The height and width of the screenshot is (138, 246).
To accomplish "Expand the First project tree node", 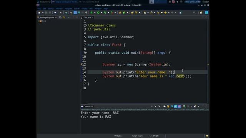I will click(38, 21).
